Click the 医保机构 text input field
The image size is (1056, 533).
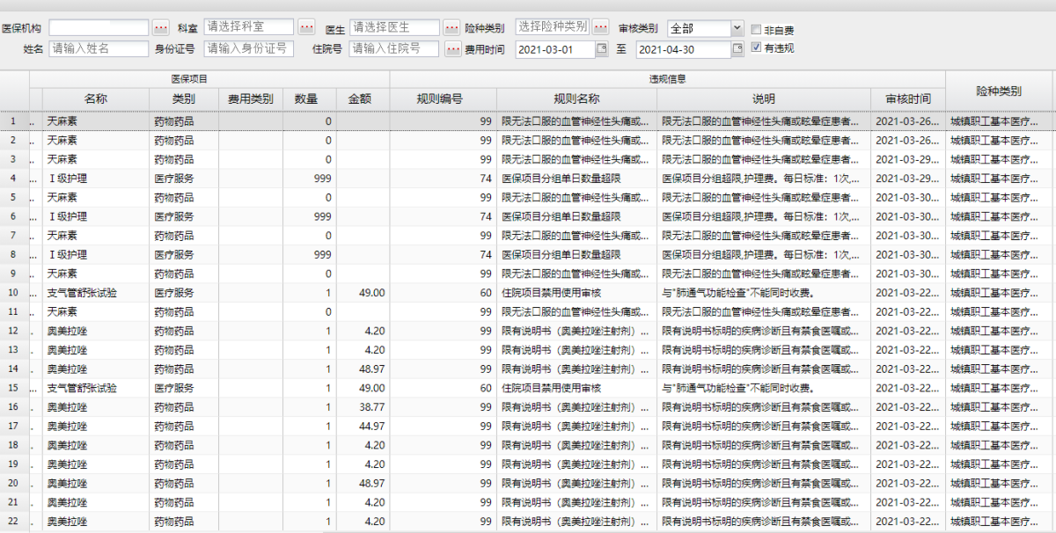coord(104,28)
